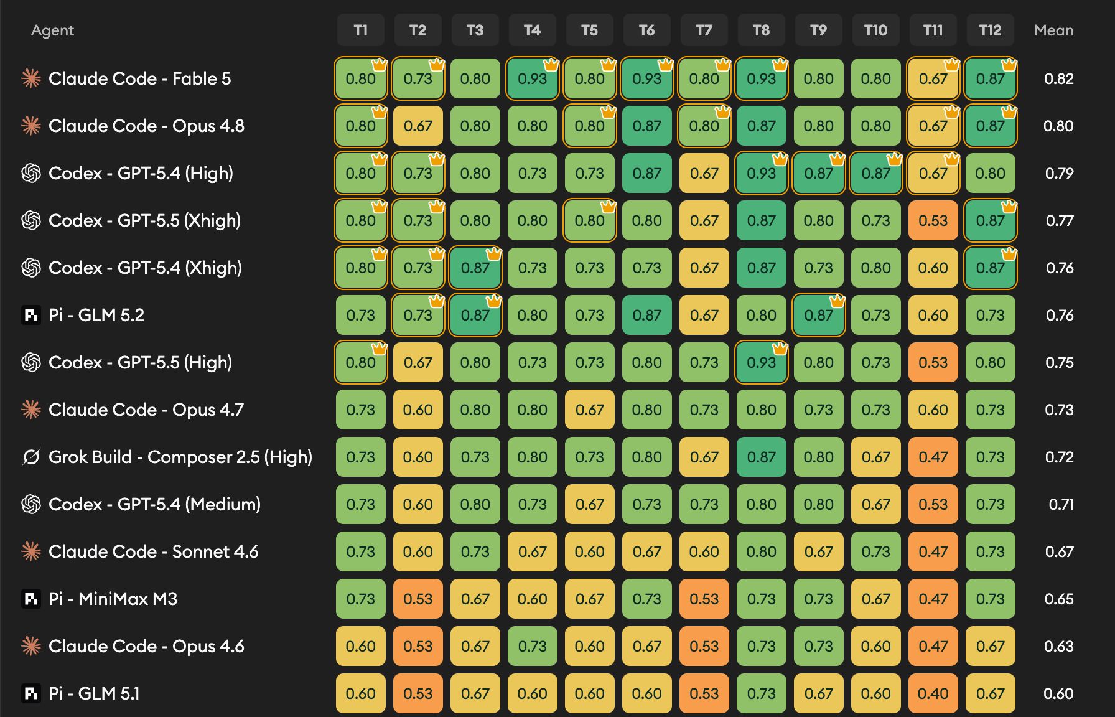
Task: Click Sonnet 4.6 T8 score 0.80
Action: [x=762, y=551]
